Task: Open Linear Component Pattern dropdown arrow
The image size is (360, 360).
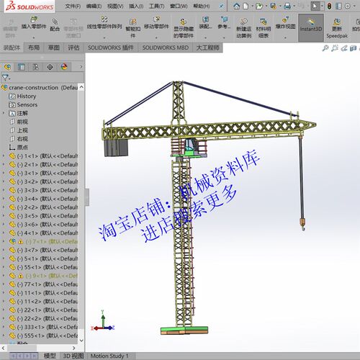Action: (104, 37)
